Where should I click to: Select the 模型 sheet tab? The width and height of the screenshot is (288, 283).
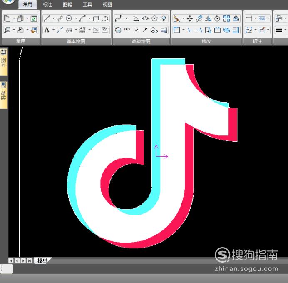(42, 260)
